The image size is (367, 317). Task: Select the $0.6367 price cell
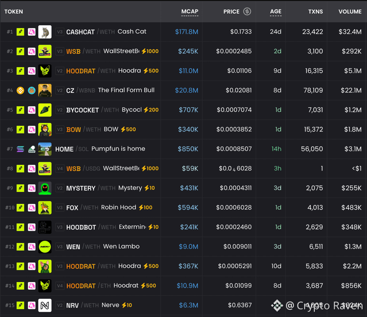[240, 305]
